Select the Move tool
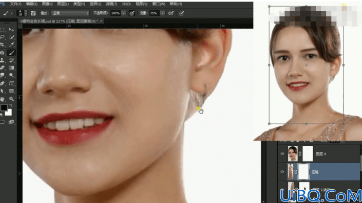362x203 pixels. click(11, 30)
